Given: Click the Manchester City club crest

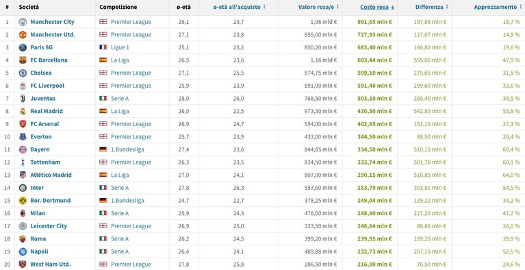Looking at the screenshot, I should click(x=23, y=22).
